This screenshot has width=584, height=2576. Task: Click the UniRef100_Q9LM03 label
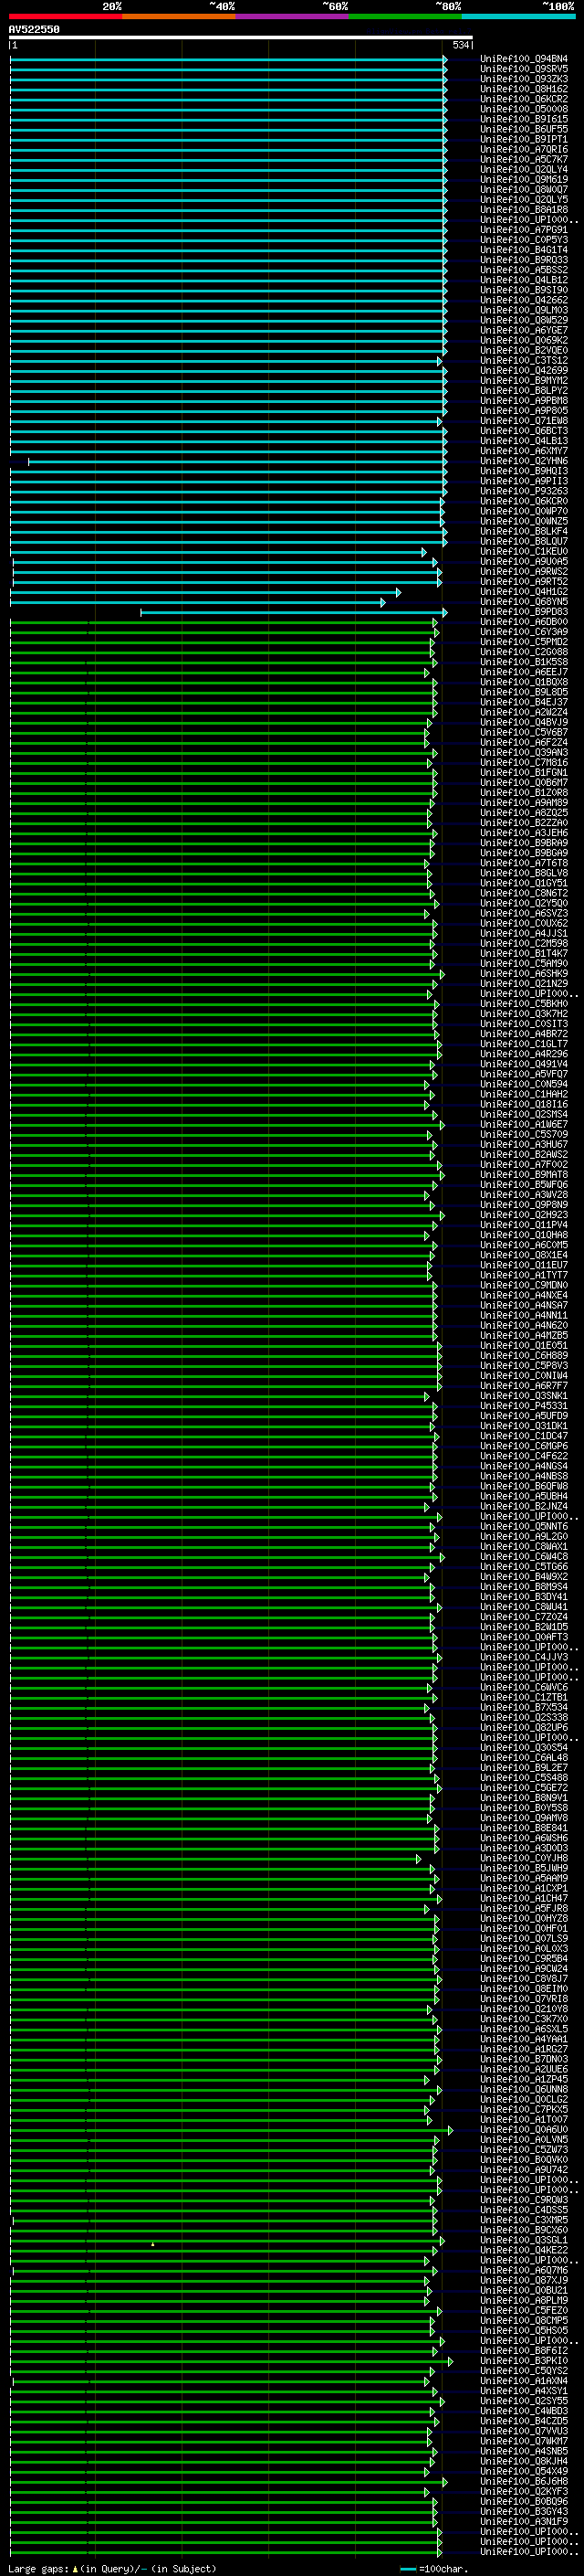coord(524,310)
